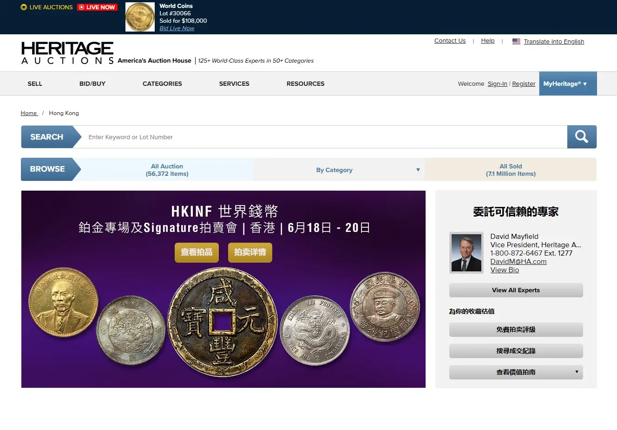Click the Heritage Auctions logo
Screen dimensions: 617x430
click(67, 53)
